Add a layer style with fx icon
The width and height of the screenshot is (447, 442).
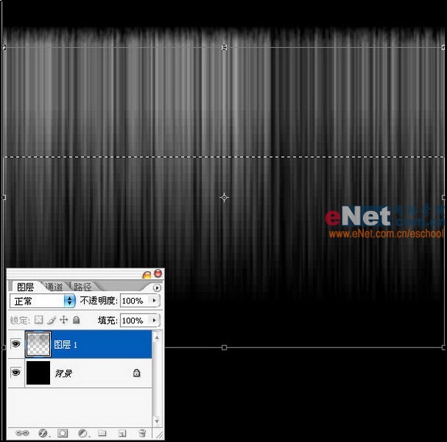click(43, 434)
